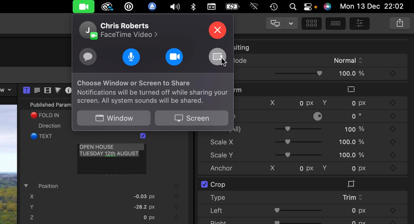Launch Siri from the menu bar
This screenshot has height=224, width=414.
click(327, 7)
